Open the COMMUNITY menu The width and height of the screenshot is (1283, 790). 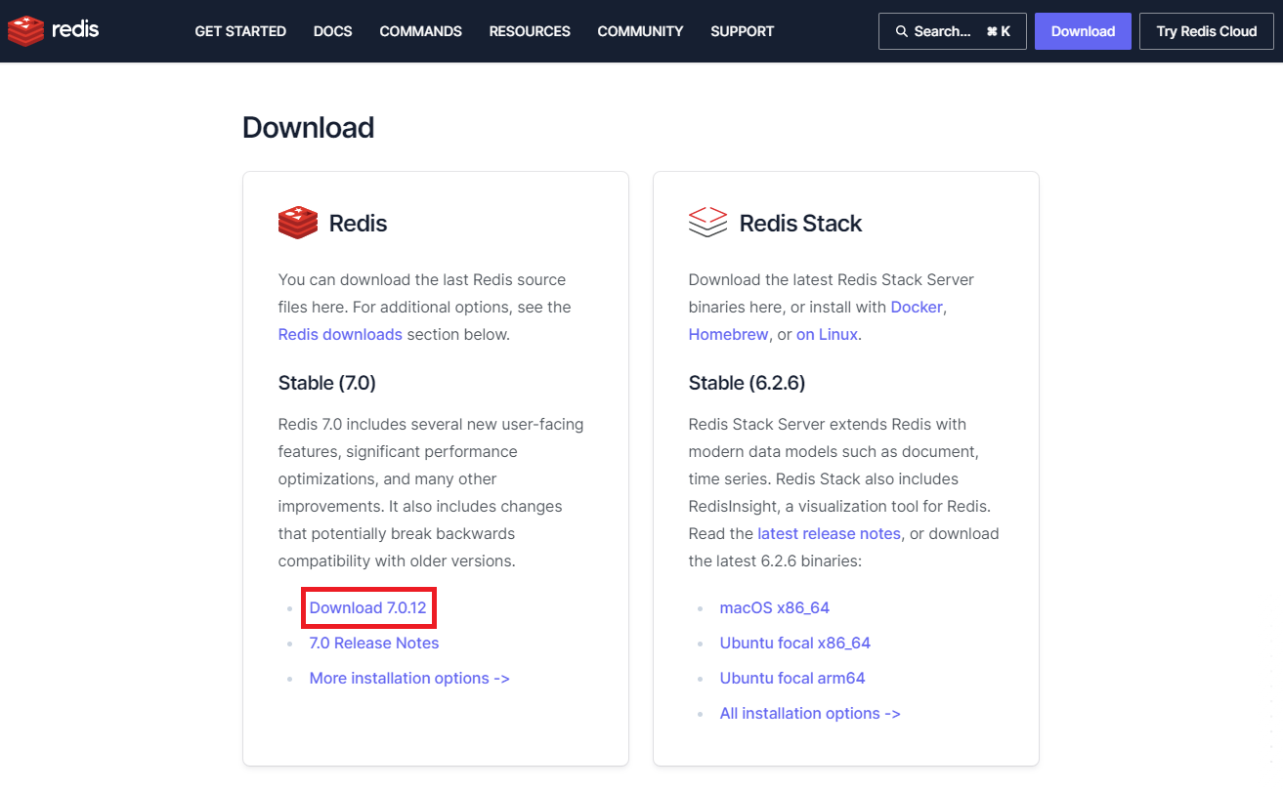(640, 31)
